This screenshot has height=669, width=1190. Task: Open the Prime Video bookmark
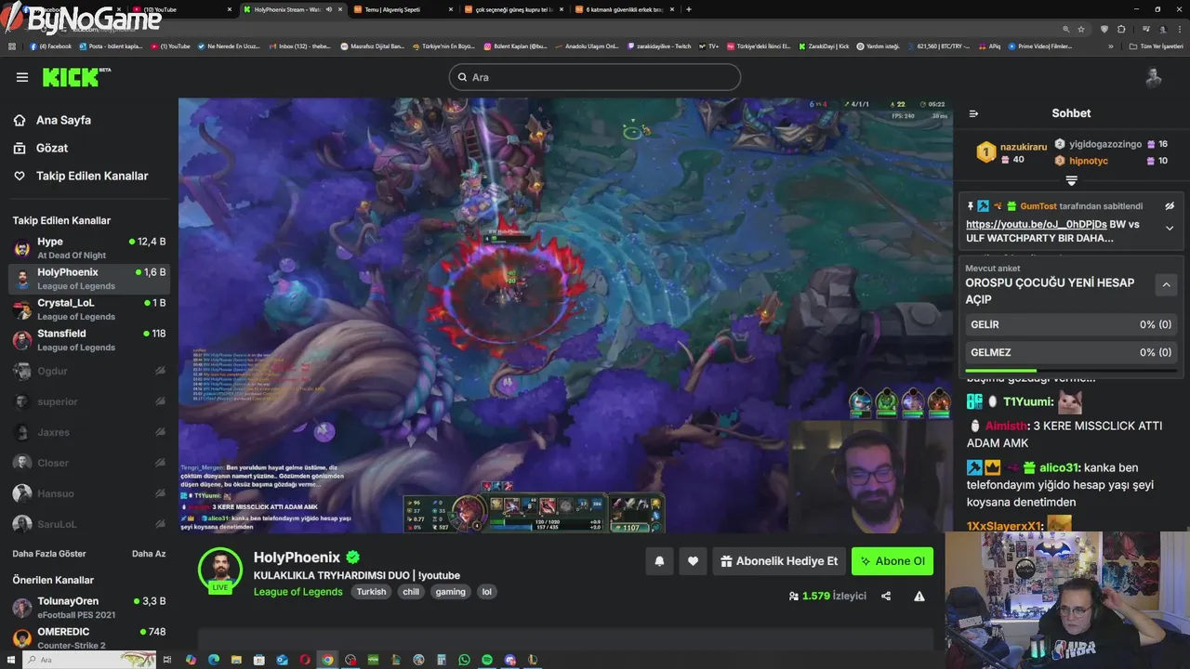coord(1040,46)
